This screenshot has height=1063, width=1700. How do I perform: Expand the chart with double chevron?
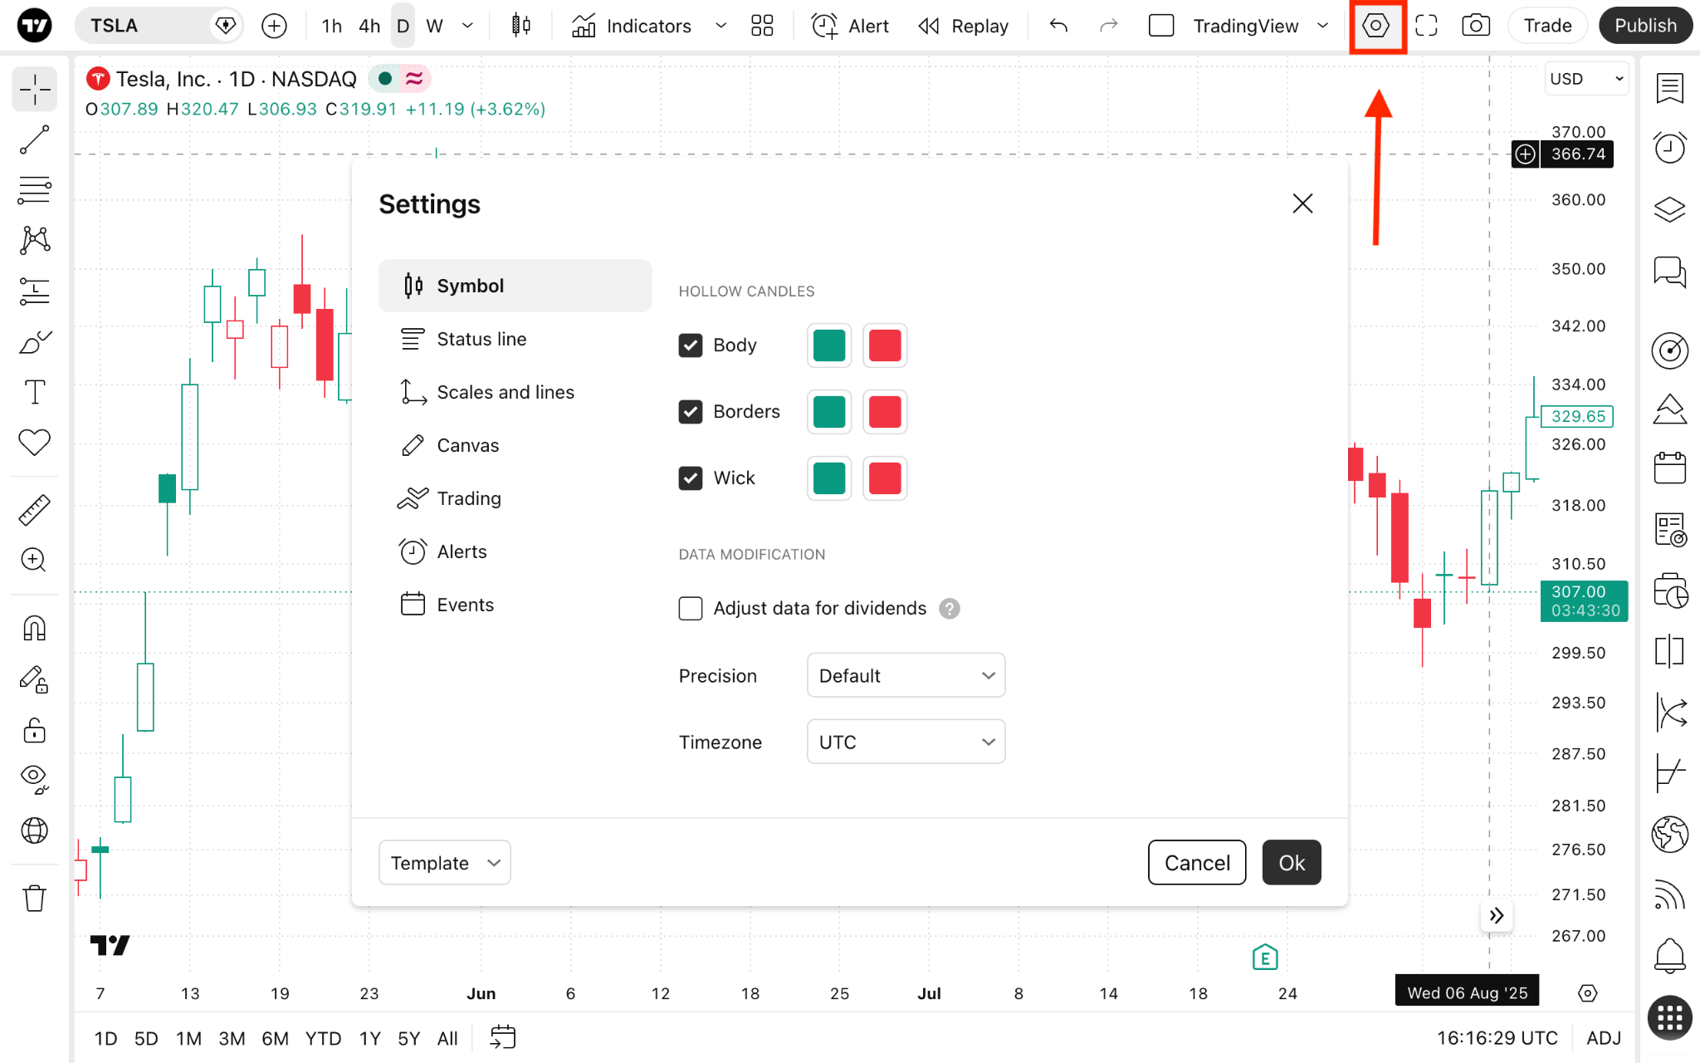coord(1496,915)
